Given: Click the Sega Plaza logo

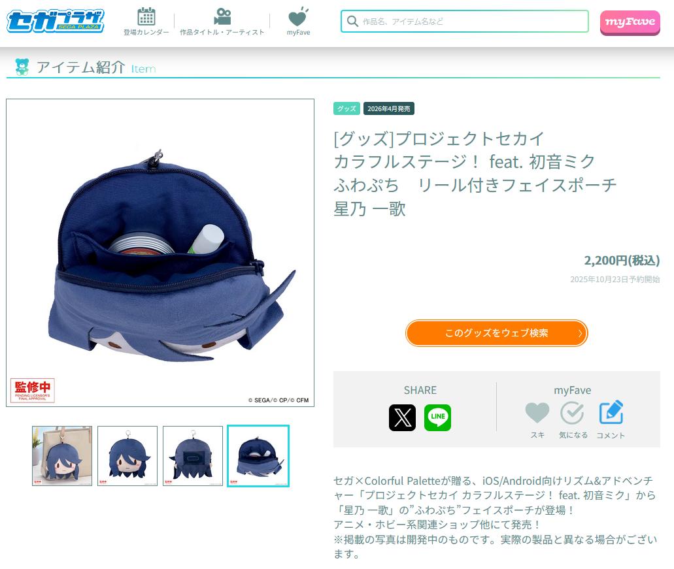Looking at the screenshot, I should 56,21.
